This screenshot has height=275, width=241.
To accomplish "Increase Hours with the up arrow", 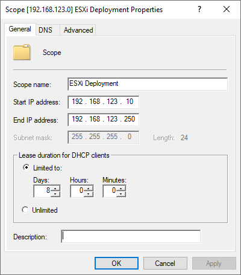I will tap(89, 189).
